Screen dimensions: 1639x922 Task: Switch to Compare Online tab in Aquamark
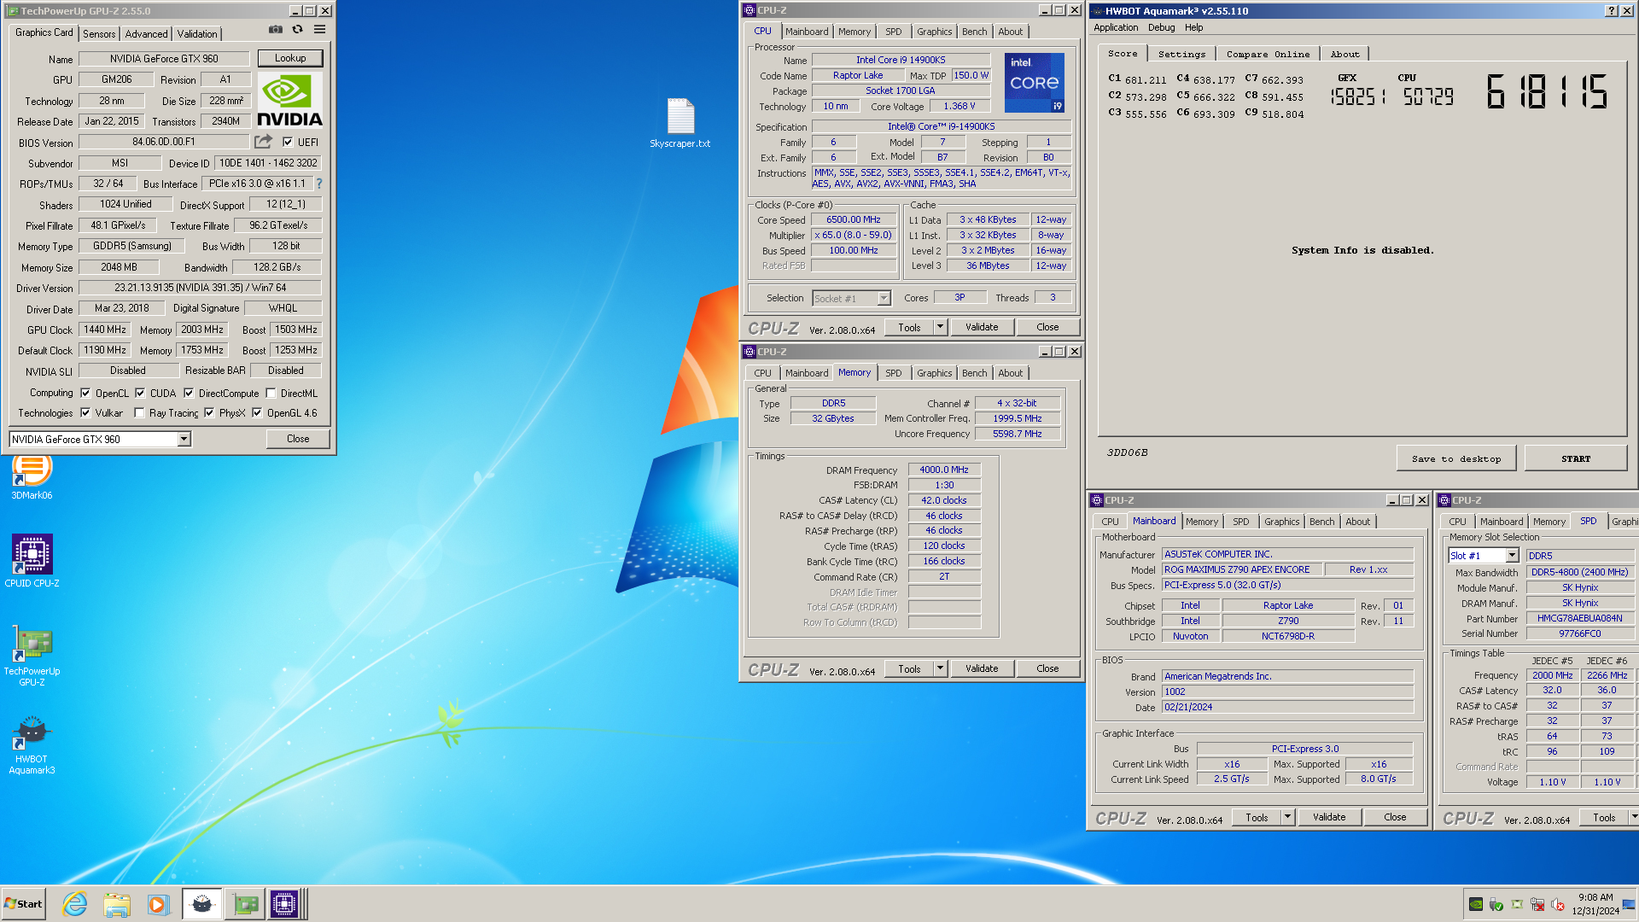(1268, 54)
